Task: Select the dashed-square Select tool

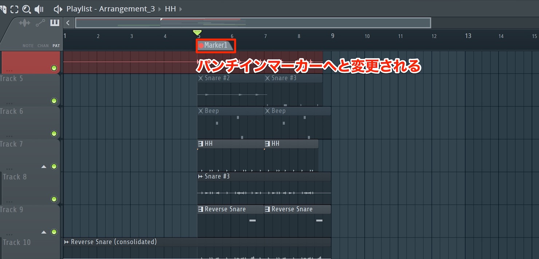Action: pos(14,9)
